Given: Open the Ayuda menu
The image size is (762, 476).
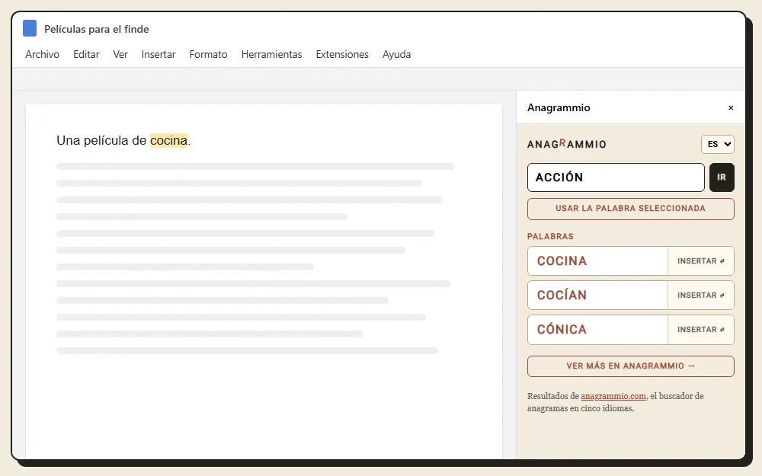Looking at the screenshot, I should point(396,54).
